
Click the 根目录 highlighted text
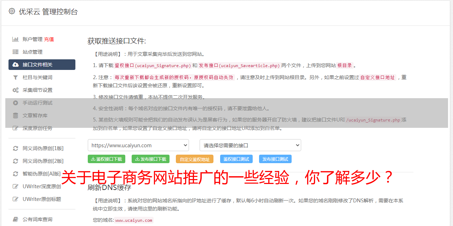[x=345, y=65]
